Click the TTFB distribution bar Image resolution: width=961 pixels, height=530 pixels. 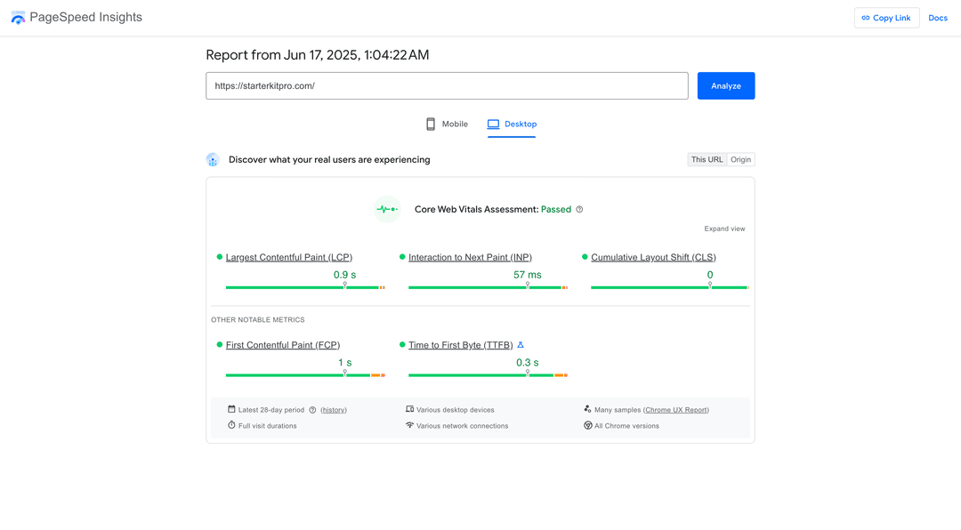click(x=488, y=375)
